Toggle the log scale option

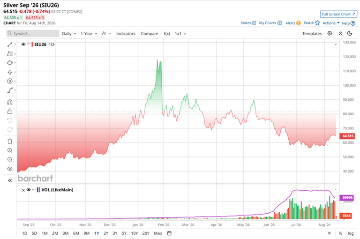[351, 233]
